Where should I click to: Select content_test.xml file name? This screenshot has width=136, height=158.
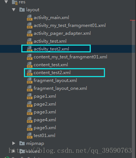point(51,65)
